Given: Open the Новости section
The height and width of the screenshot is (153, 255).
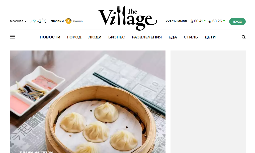Looking at the screenshot, I should [x=50, y=37].
